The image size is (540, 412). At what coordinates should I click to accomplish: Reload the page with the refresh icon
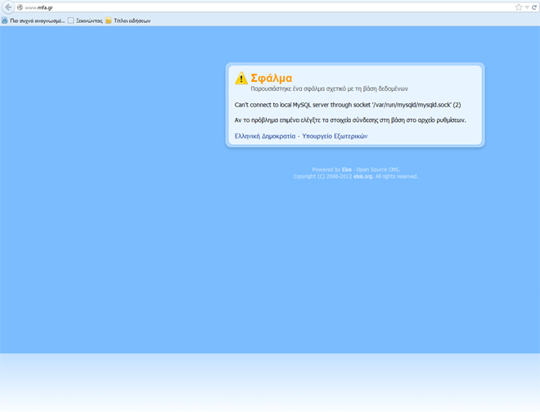(x=534, y=7)
